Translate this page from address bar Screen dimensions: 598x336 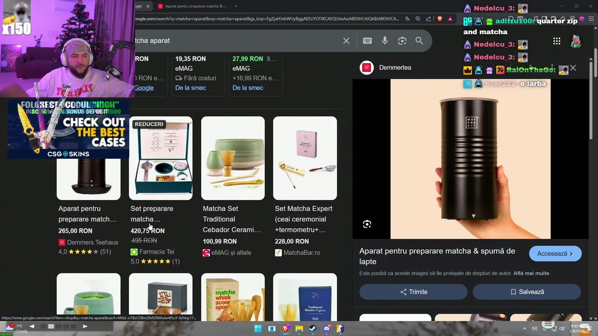tap(407, 19)
